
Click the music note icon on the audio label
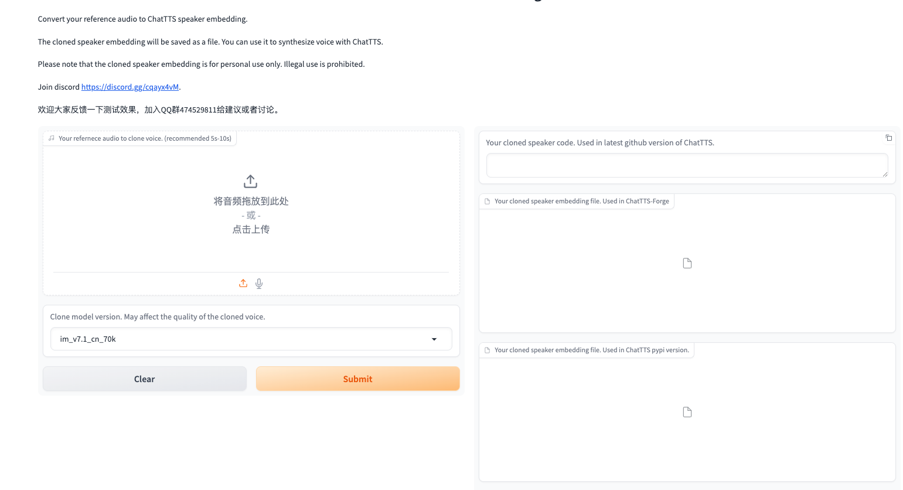[52, 138]
